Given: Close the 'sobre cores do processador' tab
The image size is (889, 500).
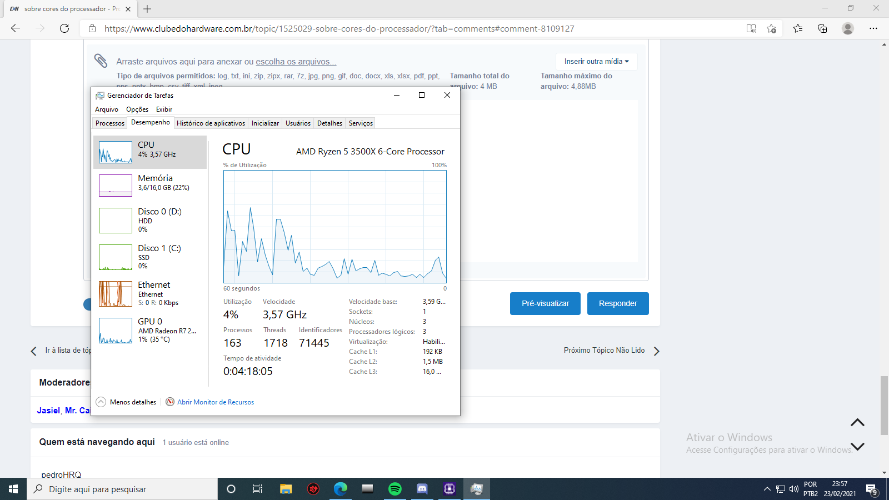Looking at the screenshot, I should tap(128, 9).
